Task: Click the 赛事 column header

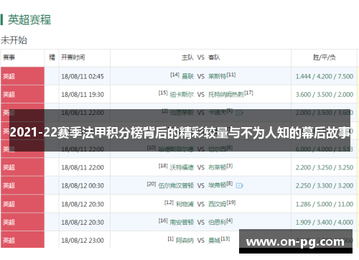Action: (9, 57)
